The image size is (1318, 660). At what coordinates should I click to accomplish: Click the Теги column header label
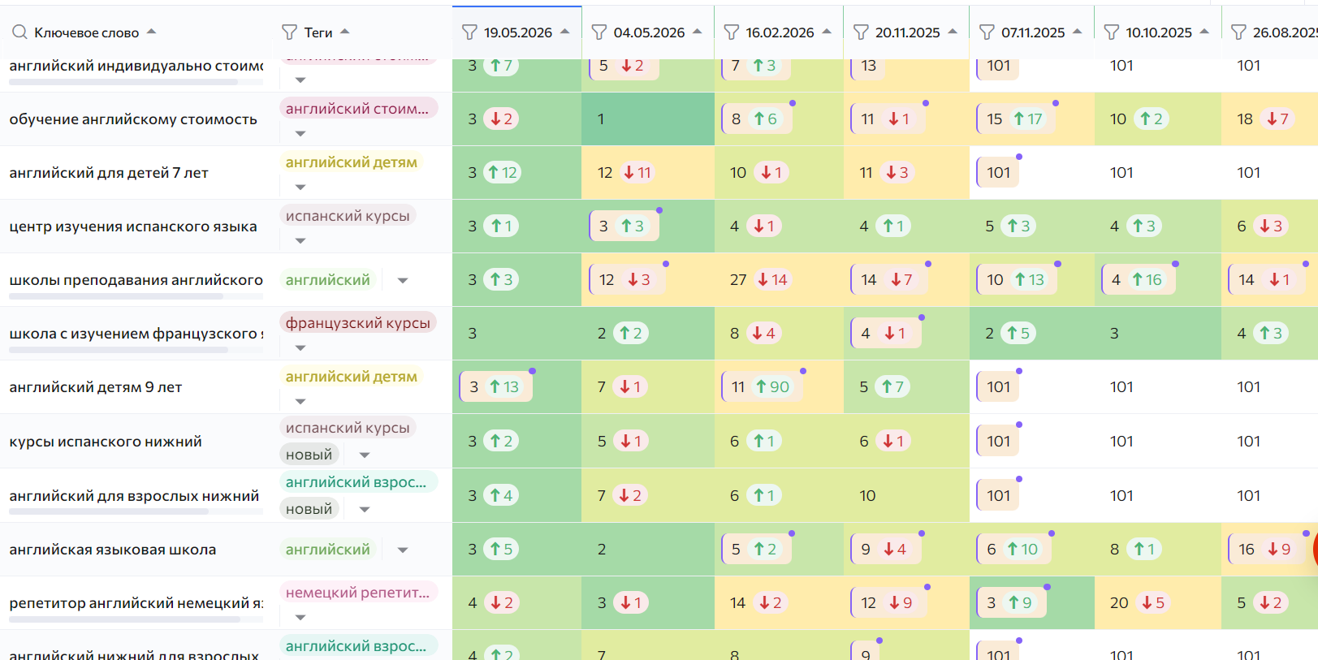tap(318, 32)
